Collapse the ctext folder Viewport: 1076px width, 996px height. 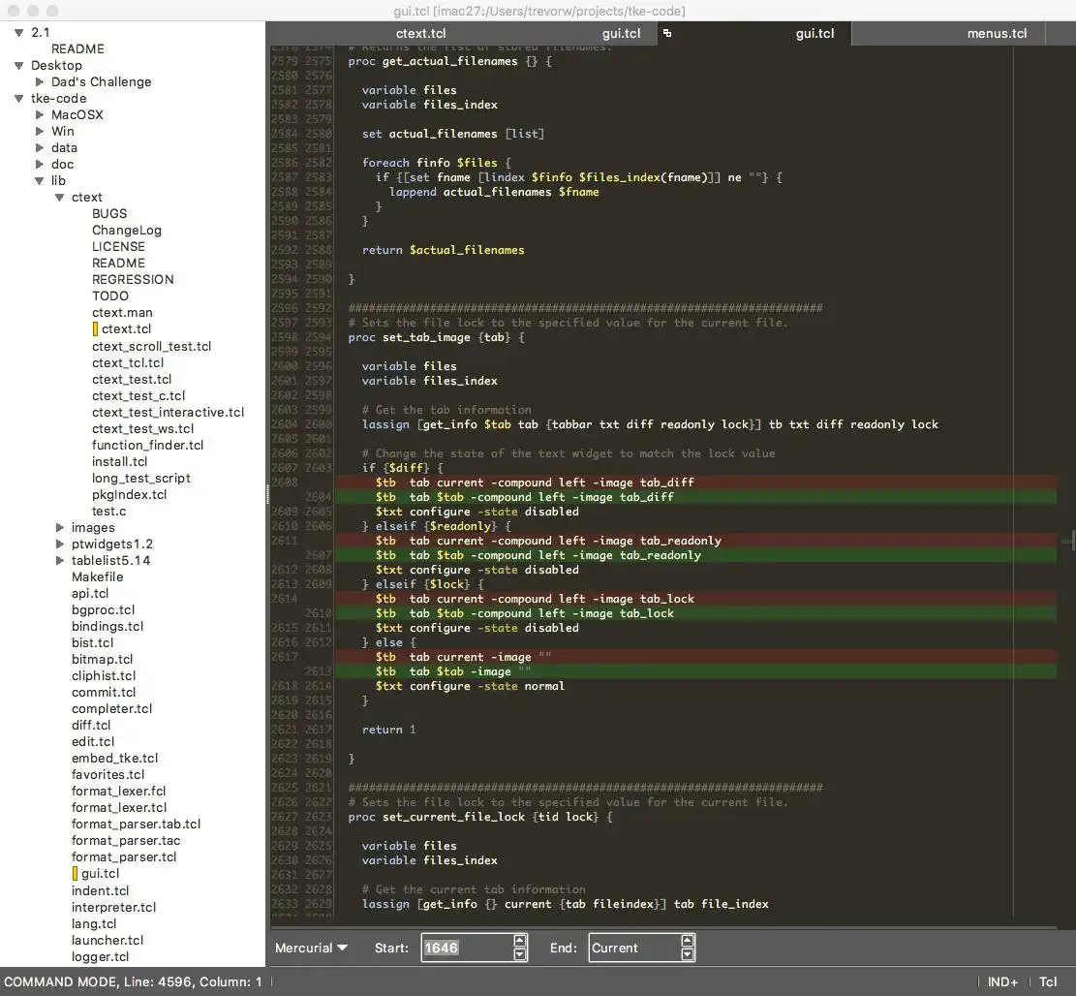60,197
